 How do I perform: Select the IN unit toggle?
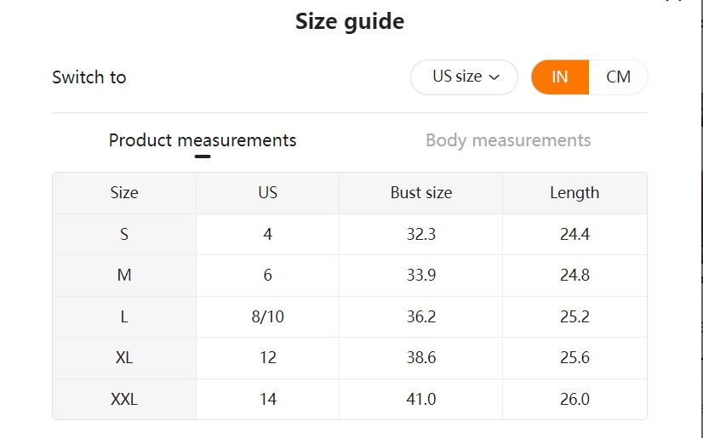[560, 77]
